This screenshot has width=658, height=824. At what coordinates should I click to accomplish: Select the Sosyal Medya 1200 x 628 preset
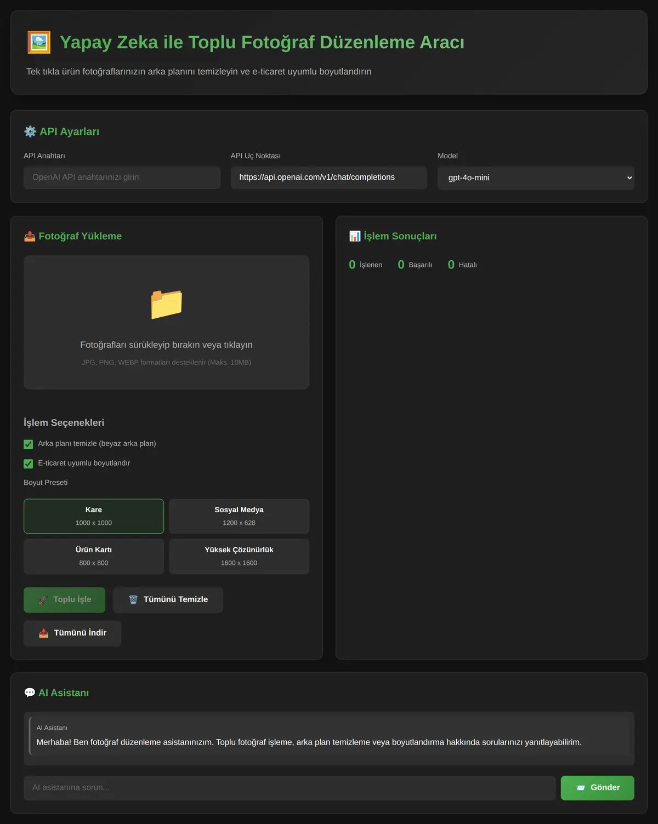(239, 516)
